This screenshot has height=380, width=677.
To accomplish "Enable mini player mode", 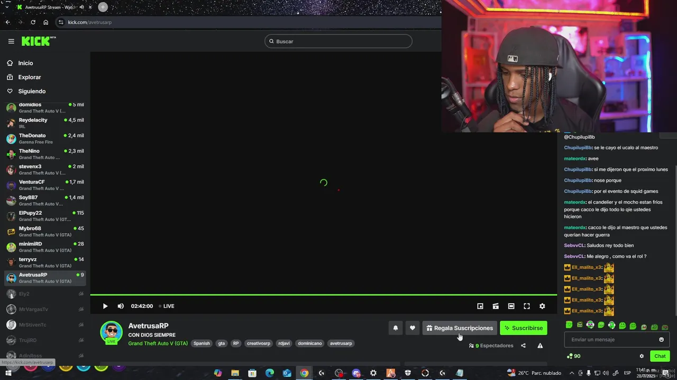I will tap(480, 306).
